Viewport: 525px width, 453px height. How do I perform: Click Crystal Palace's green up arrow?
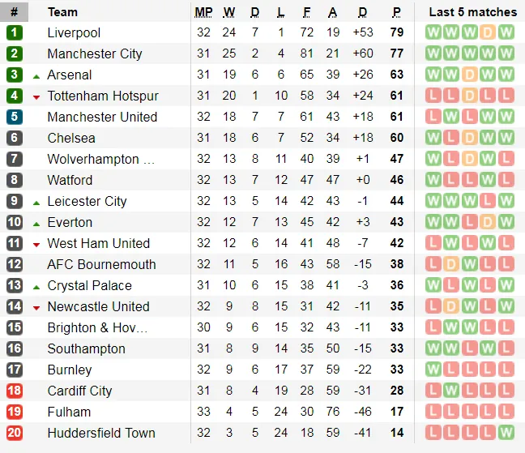[x=36, y=287]
